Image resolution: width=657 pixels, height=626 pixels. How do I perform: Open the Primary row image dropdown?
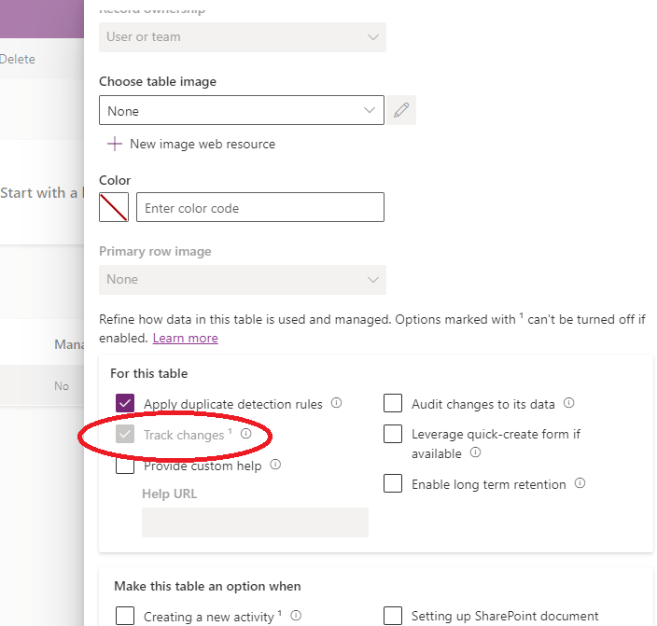pos(242,280)
